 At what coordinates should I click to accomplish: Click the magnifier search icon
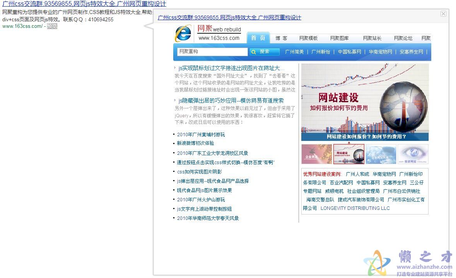pos(254,52)
